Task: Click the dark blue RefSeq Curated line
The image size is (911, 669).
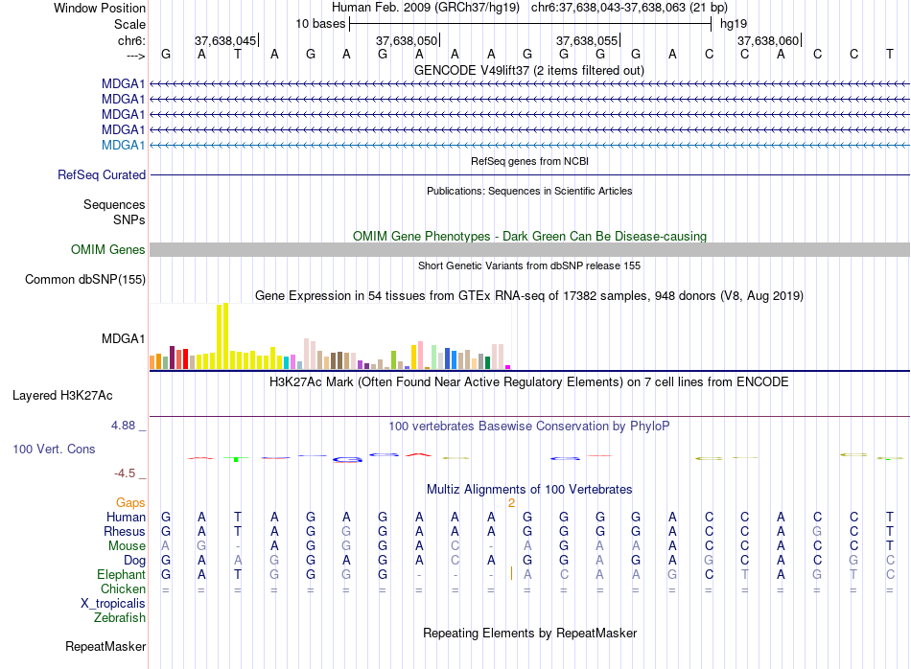Action: tap(529, 174)
